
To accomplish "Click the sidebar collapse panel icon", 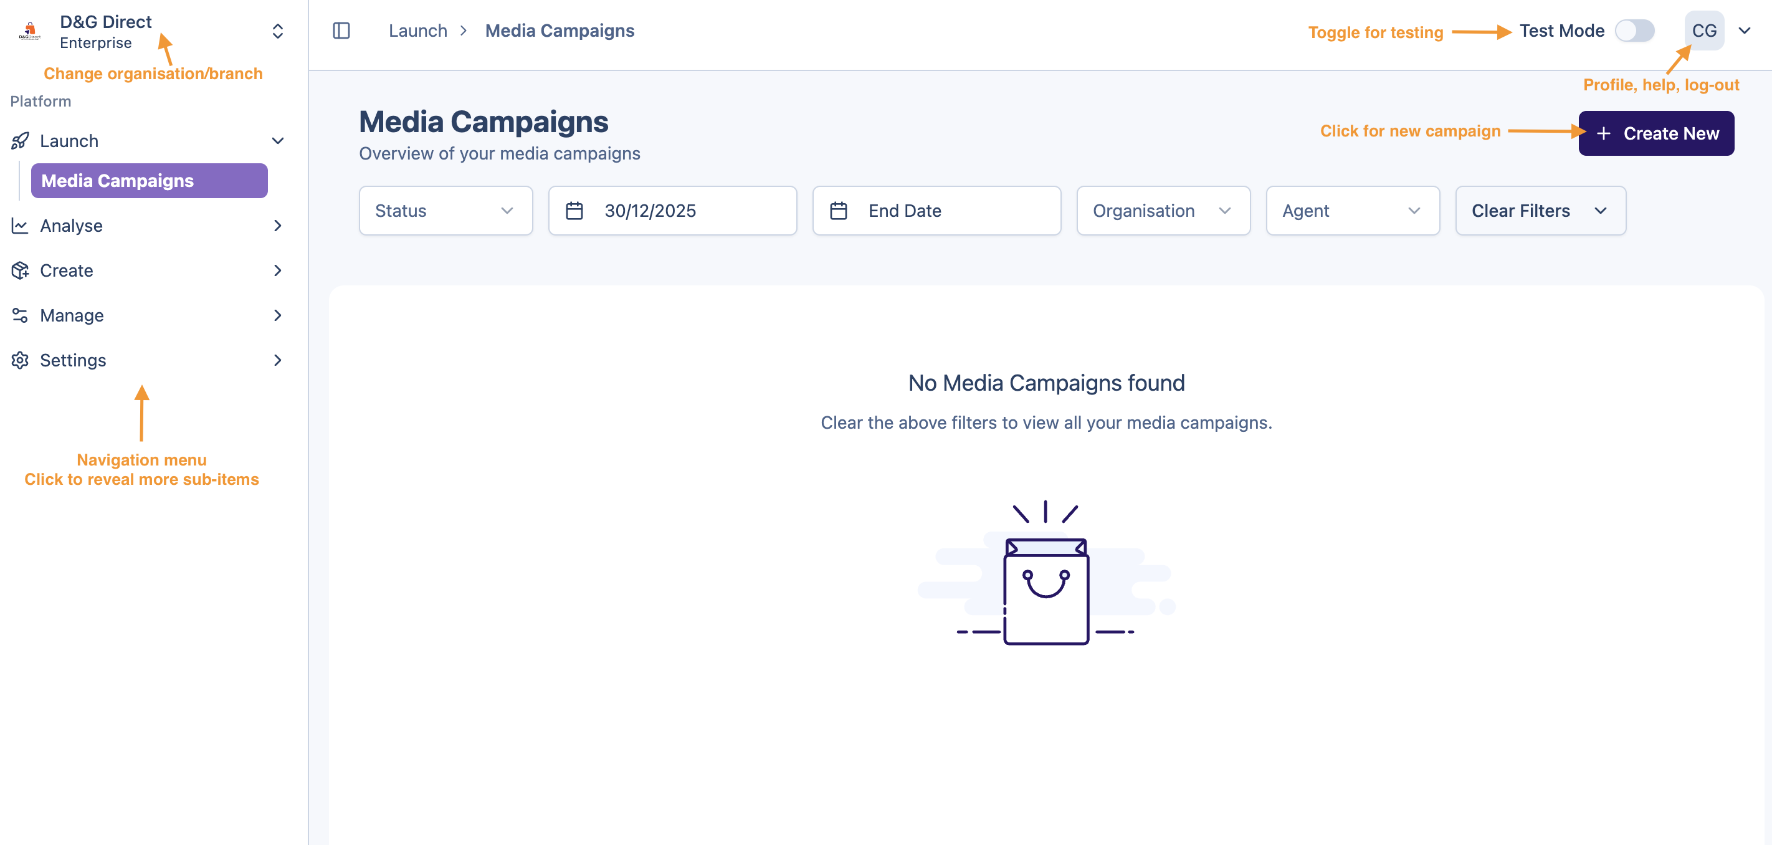I will click(x=341, y=31).
